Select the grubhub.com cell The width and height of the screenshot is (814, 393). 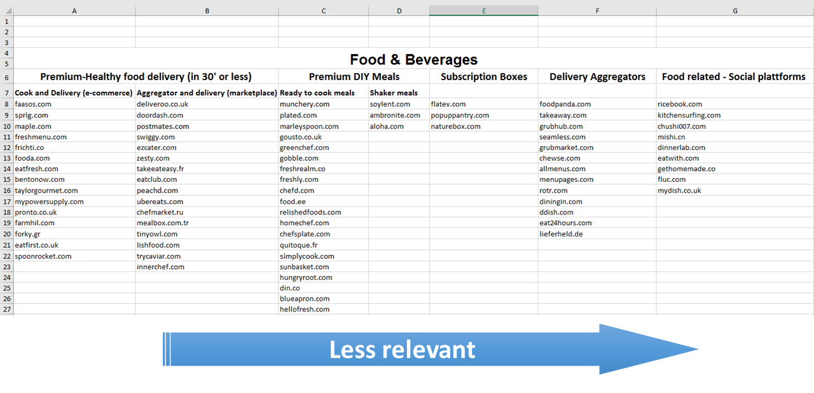click(x=597, y=126)
